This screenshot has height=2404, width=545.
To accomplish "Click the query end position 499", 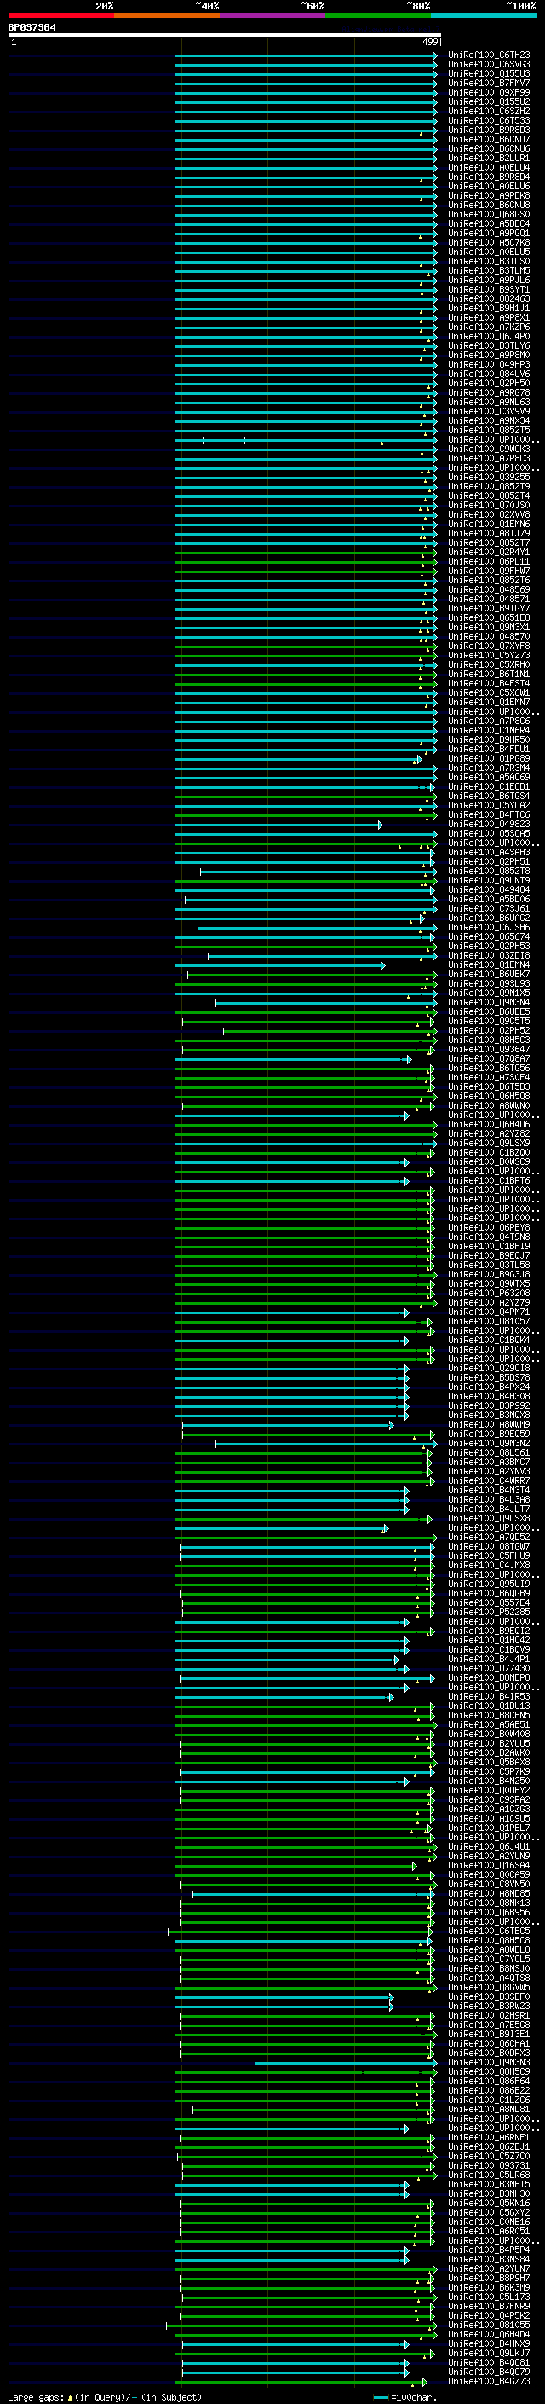I will (x=430, y=42).
